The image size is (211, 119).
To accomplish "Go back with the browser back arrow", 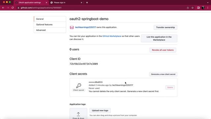I will click(3, 8).
